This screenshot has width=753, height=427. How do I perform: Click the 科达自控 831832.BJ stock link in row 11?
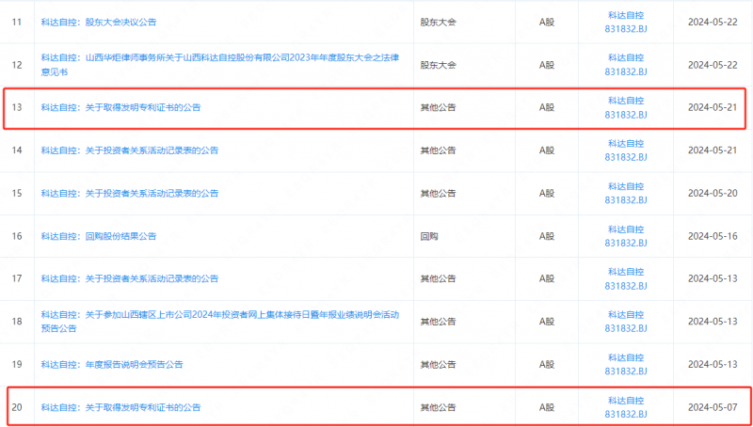point(626,22)
